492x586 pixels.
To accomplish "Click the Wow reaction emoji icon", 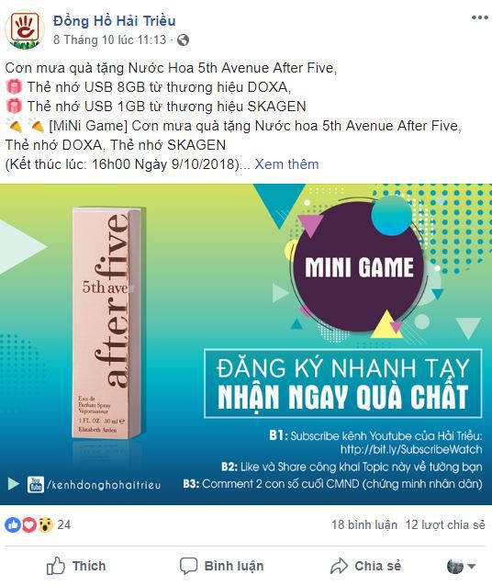I will 45,524.
